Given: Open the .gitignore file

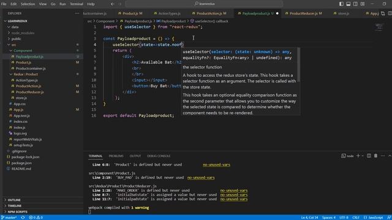Looking at the screenshot, I should [19, 151].
